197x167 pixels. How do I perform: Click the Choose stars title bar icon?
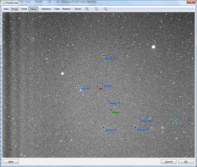click(3, 3)
